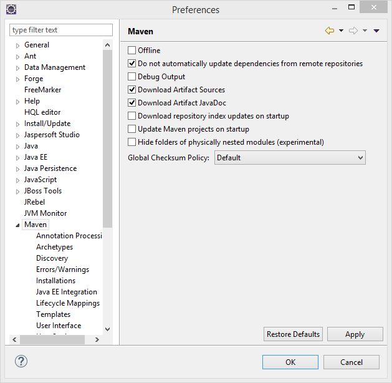Open the back history dropdown arrow

tap(341, 31)
